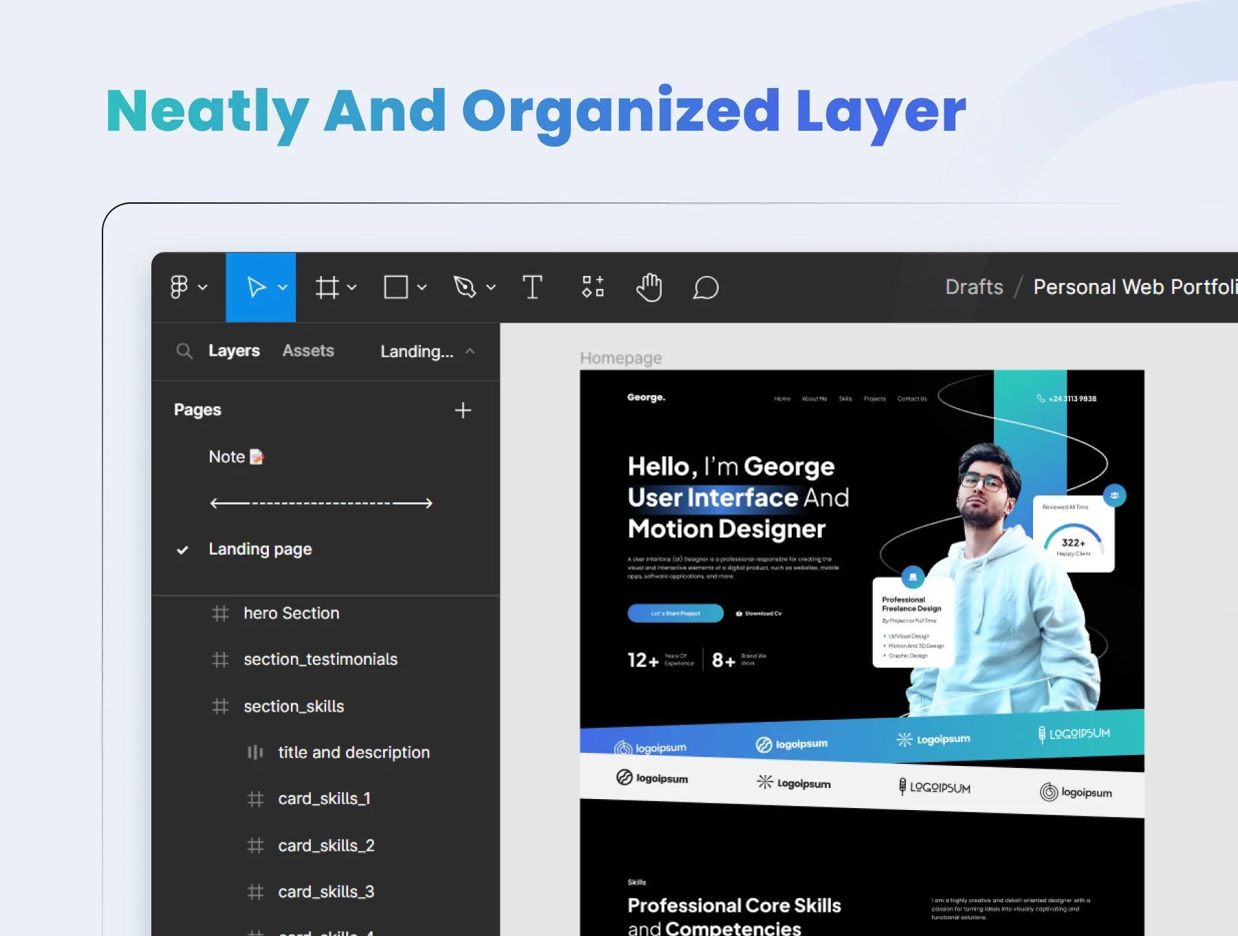
Task: Search layers with the magnifier icon
Action: point(184,351)
